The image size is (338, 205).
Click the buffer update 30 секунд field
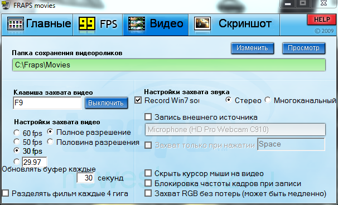point(85,178)
